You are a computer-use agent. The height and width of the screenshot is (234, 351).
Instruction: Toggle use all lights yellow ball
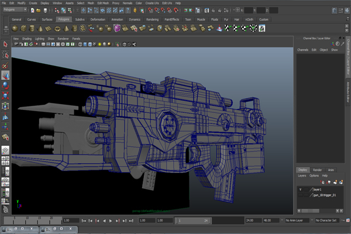[x=99, y=44]
